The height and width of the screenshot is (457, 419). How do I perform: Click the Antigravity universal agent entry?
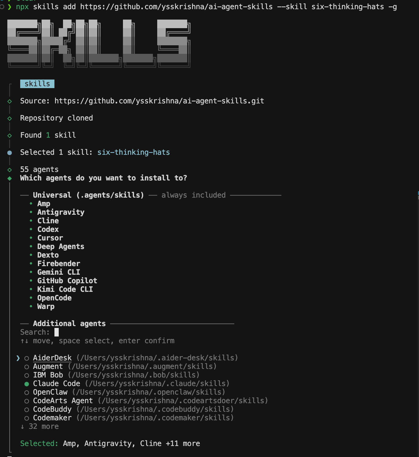[61, 212]
